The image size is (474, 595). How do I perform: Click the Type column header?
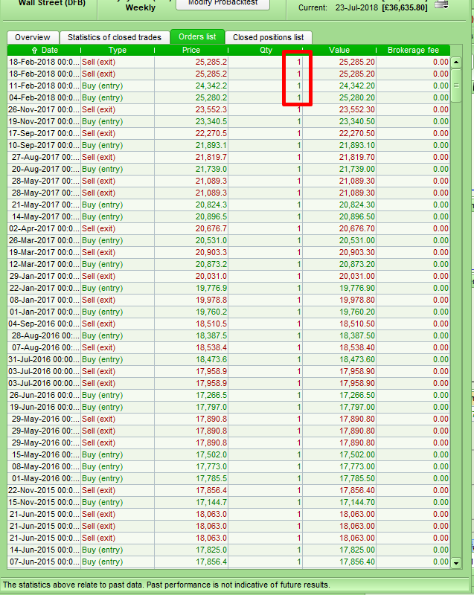[x=118, y=50]
